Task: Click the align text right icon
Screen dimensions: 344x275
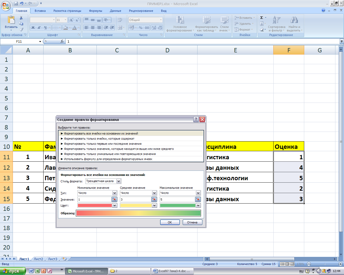Action: pyautogui.click(x=99, y=28)
